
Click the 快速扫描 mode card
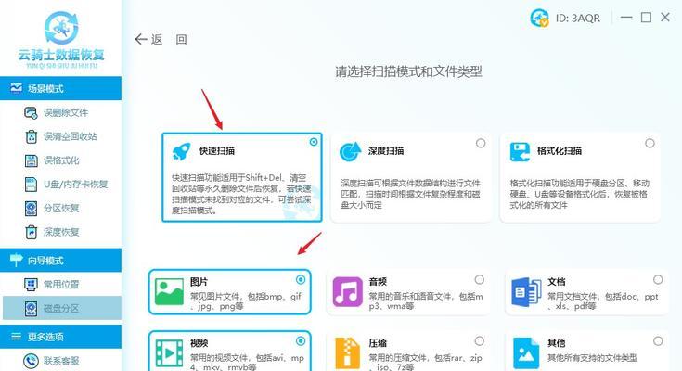[x=242, y=177]
